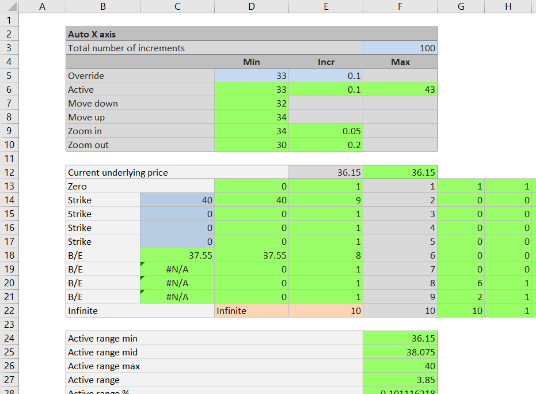Select grey underlying price cell 36.15
Image resolution: width=536 pixels, height=394 pixels.
[x=326, y=172]
